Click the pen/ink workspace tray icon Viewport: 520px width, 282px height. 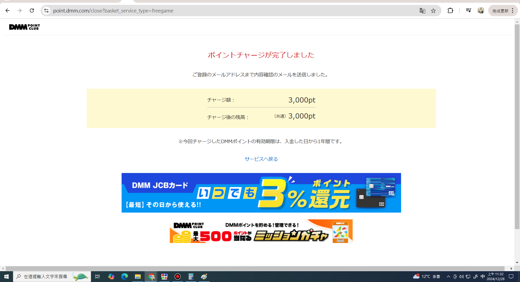(475, 277)
